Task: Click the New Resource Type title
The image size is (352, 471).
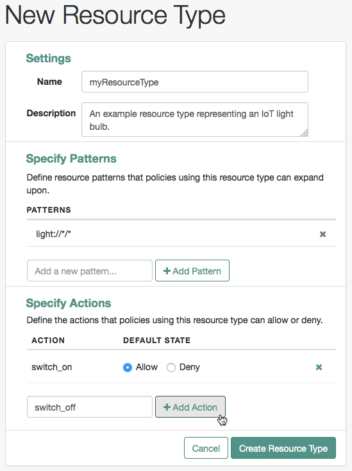Action: pos(115,15)
